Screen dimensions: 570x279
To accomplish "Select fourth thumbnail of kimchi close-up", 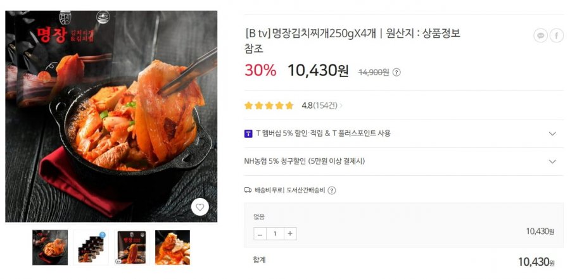I will pyautogui.click(x=172, y=247).
